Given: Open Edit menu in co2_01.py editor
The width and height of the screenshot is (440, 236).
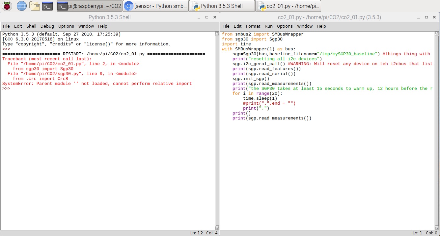Looking at the screenshot, I should pyautogui.click(x=237, y=26).
